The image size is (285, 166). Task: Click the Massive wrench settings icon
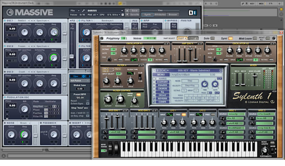pos(83,10)
